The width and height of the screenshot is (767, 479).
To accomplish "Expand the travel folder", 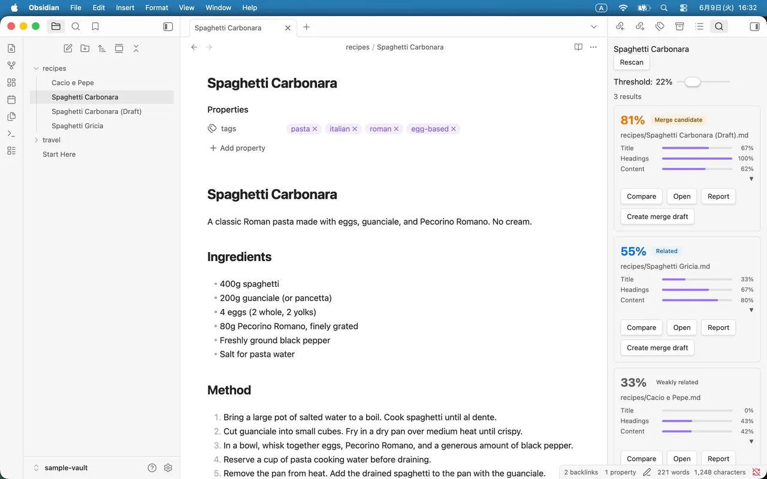I will (36, 140).
